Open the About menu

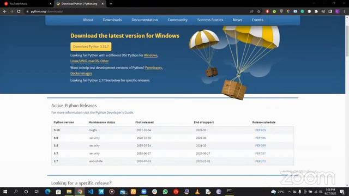(x=88, y=20)
